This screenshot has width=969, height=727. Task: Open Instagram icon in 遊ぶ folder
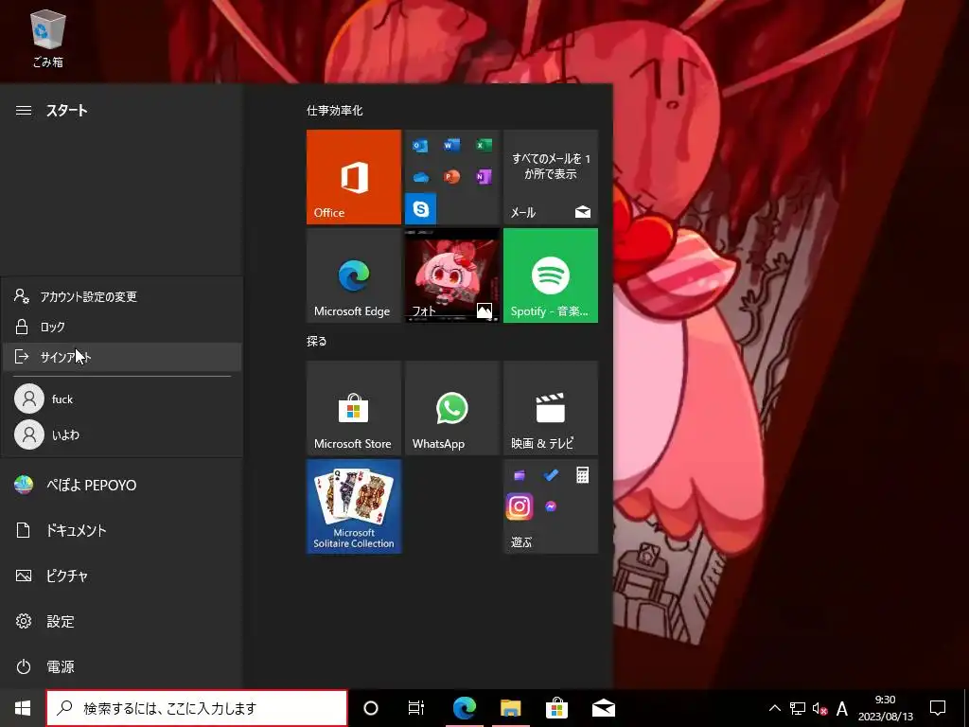pos(520,506)
